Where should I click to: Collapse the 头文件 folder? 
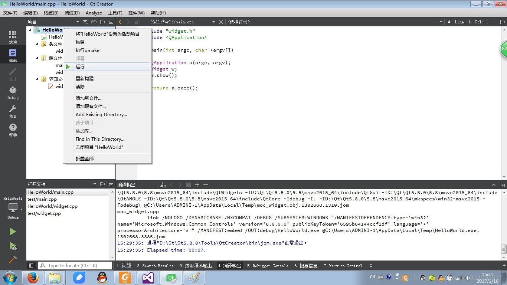(x=37, y=44)
